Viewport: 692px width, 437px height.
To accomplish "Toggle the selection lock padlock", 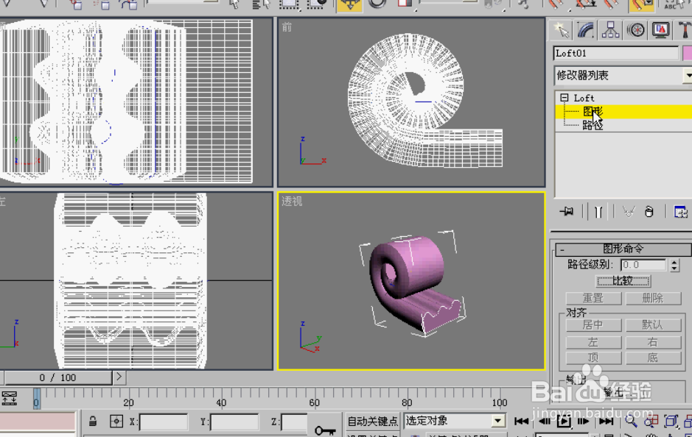I will [94, 421].
